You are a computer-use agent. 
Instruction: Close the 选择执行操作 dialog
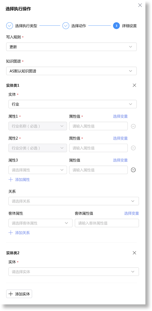[140, 5]
